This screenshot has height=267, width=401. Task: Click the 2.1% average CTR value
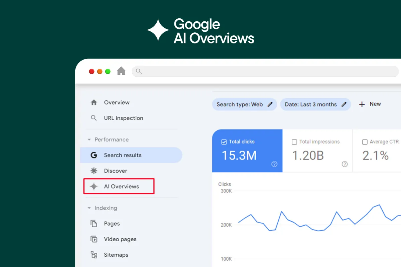coord(376,156)
